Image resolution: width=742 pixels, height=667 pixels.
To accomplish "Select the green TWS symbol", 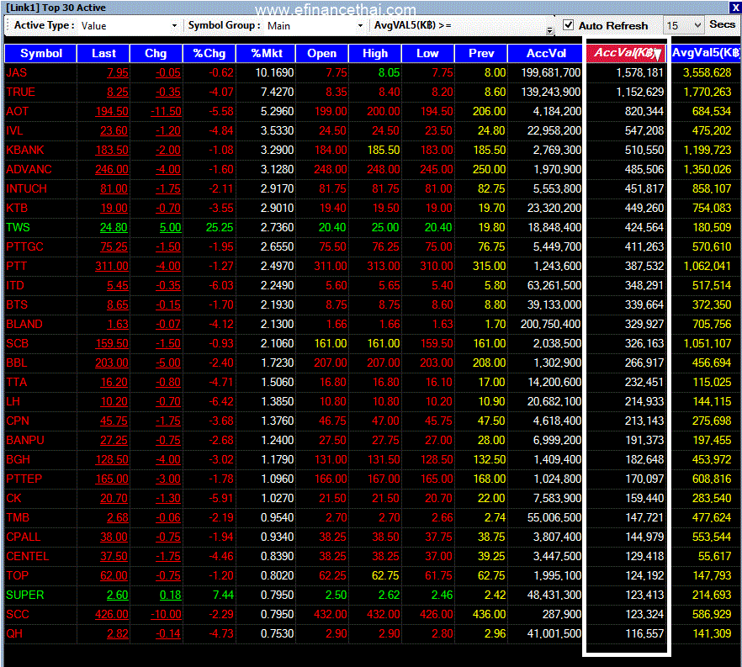I will (18, 228).
